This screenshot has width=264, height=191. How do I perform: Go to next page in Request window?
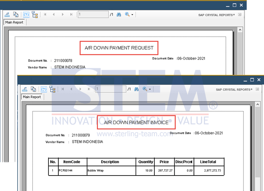(63, 15)
